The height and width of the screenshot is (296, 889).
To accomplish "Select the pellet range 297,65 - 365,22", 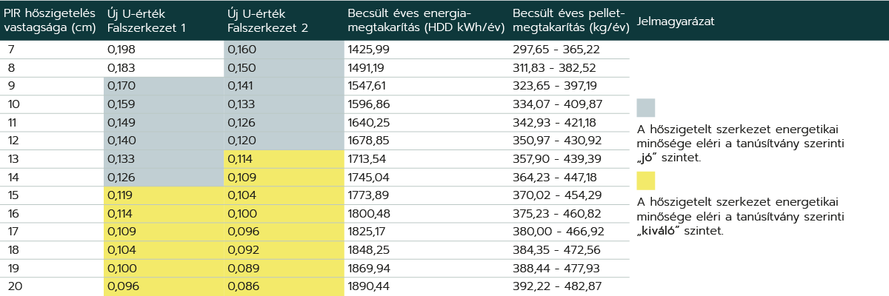I will tap(556, 49).
